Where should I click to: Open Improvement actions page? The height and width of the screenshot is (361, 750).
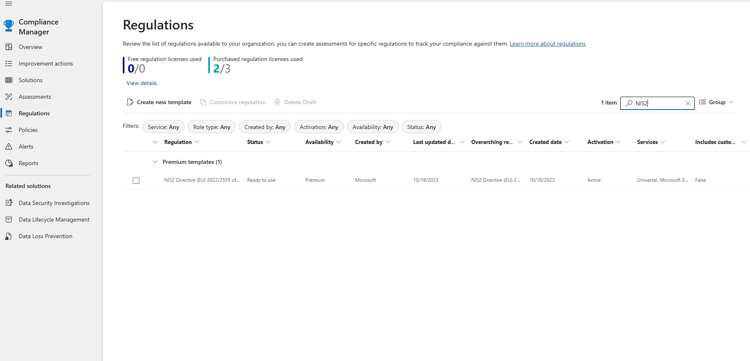coord(45,63)
